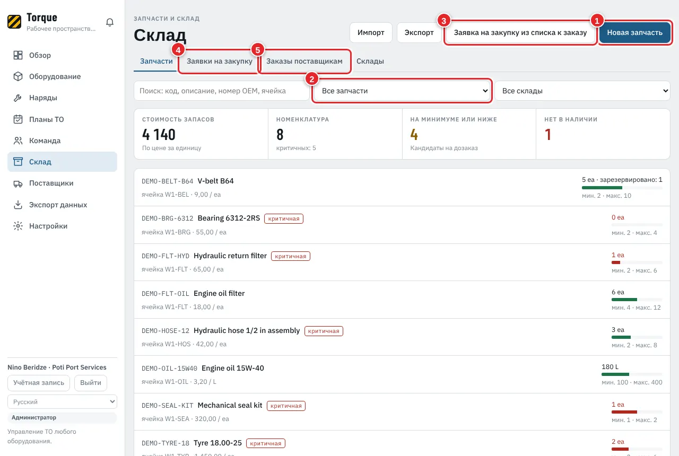This screenshot has width=679, height=456.
Task: Open the Bearing 6312-2RS part row
Action: (x=402, y=225)
